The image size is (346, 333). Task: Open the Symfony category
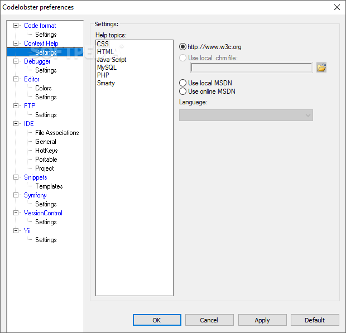tap(35, 195)
